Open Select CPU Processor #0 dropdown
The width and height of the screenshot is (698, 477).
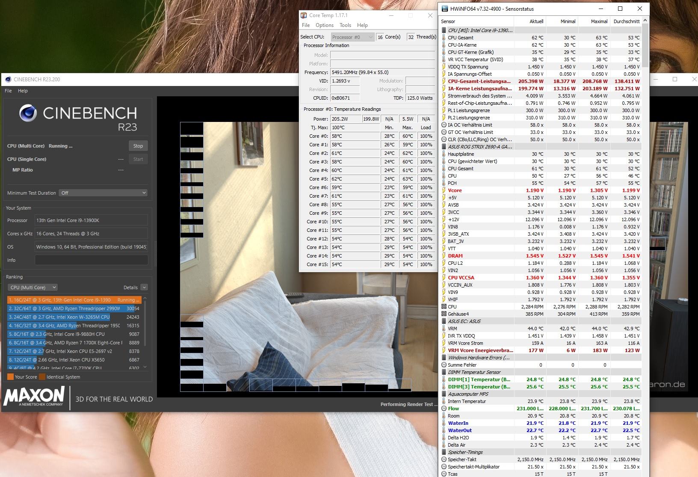pos(352,37)
